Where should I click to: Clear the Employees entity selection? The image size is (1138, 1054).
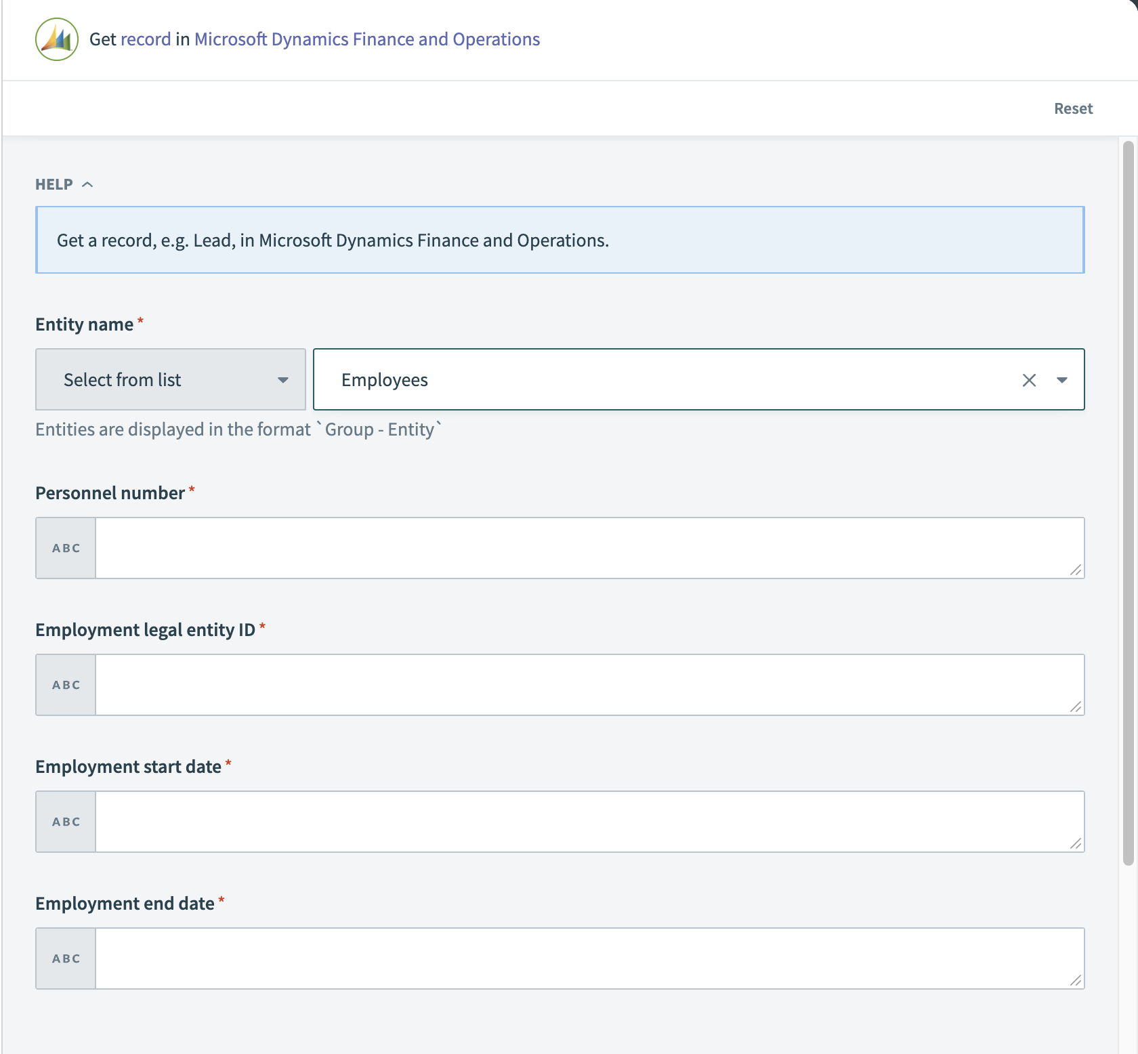point(1029,380)
